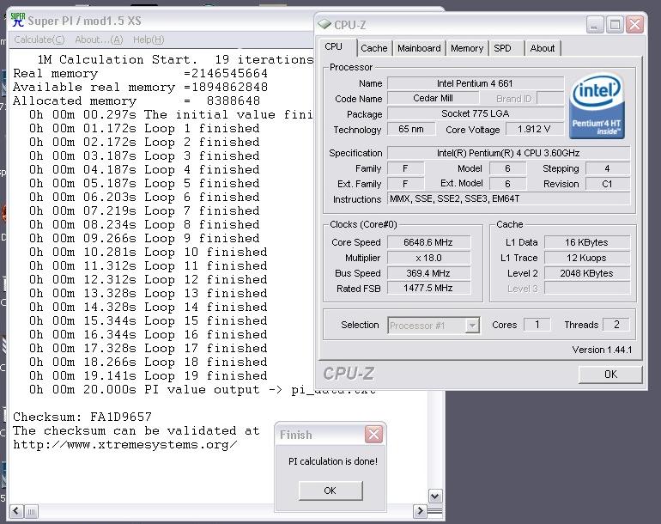Viewport: 661px width, 524px height.
Task: Click the Instructions field MMX, SSE, SSE2
Action: pyautogui.click(x=508, y=198)
